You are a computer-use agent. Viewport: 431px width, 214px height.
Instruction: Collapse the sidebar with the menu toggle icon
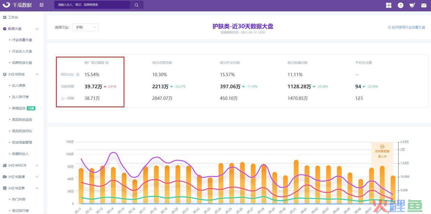point(42,5)
